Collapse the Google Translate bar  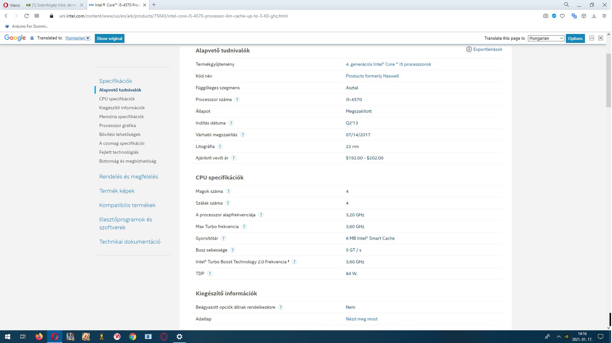tap(592, 38)
